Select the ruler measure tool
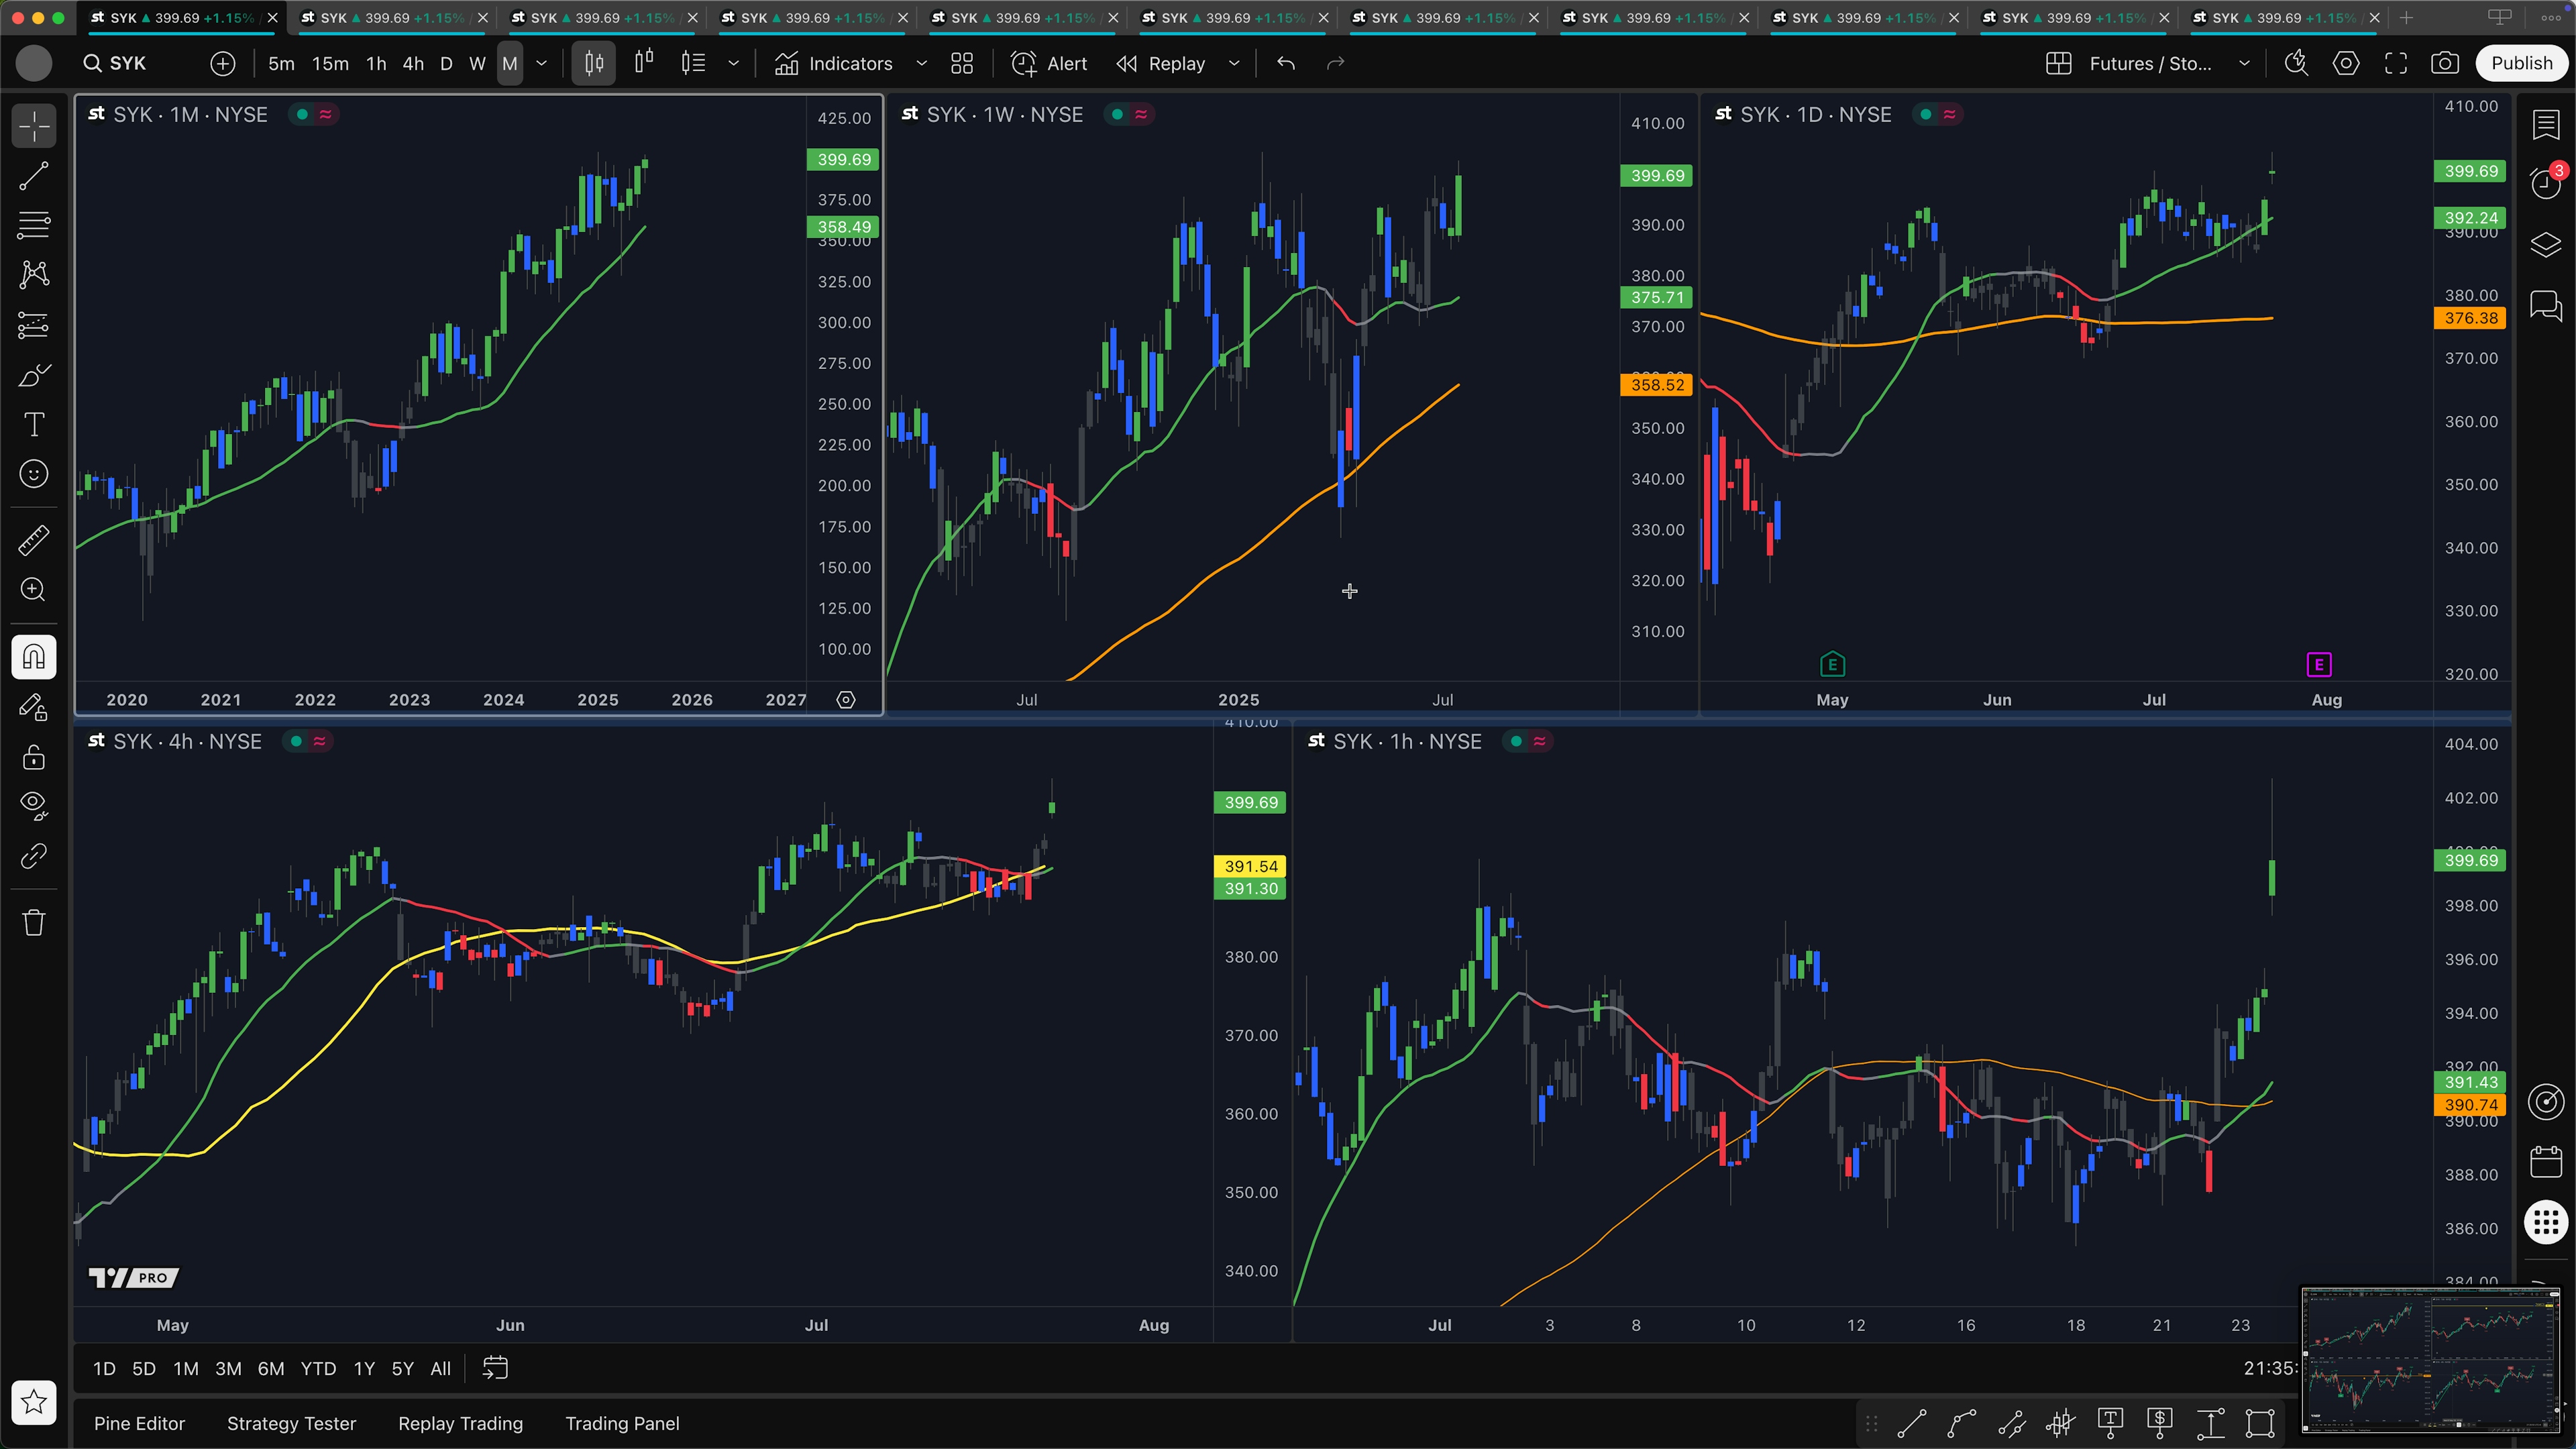 click(34, 540)
